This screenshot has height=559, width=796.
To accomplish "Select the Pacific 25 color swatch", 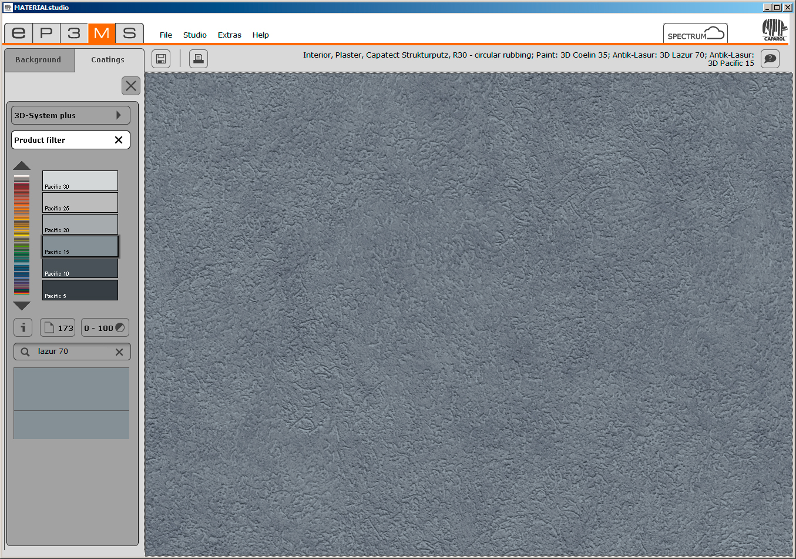I will [x=80, y=202].
